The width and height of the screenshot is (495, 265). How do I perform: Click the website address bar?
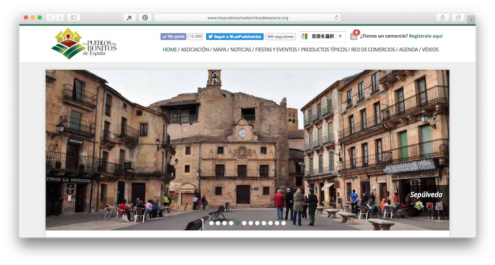(247, 18)
